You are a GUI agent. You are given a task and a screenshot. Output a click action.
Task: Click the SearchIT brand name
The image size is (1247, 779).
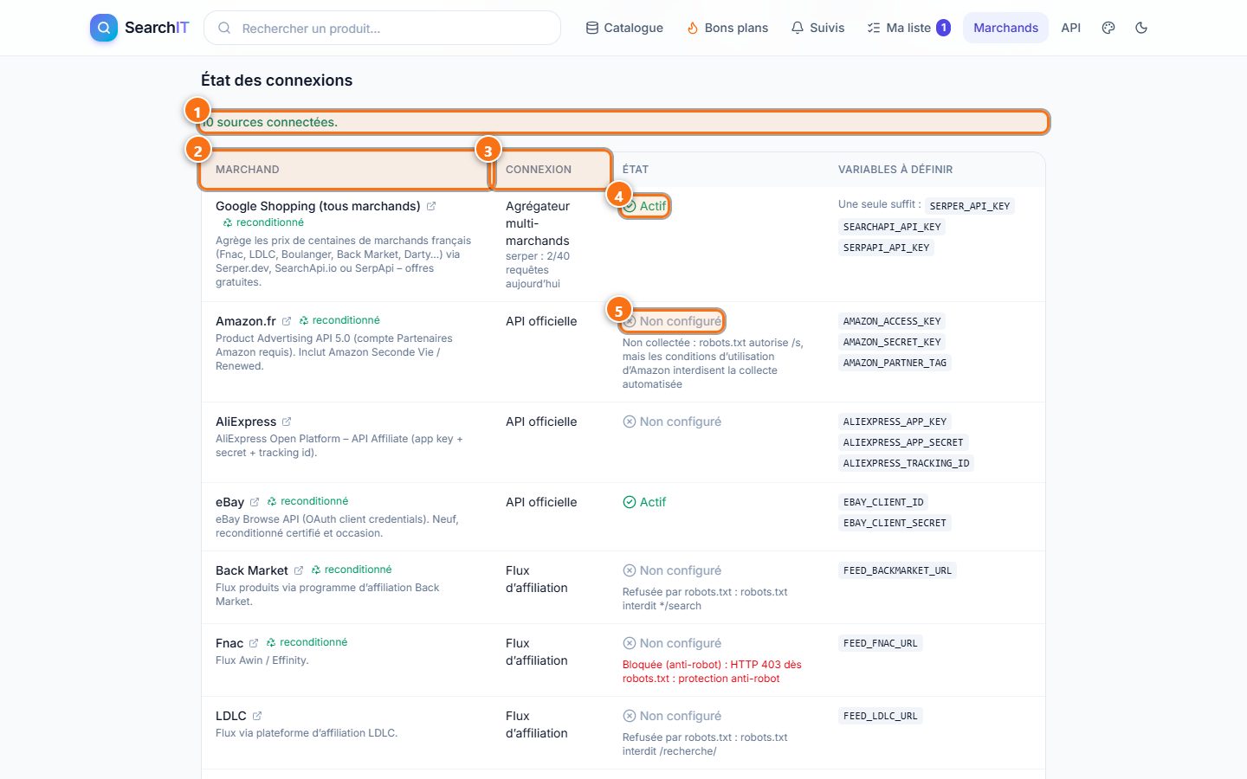157,28
